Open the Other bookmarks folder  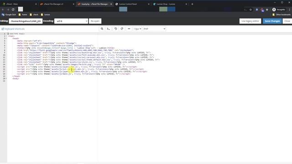[x=282, y=15]
